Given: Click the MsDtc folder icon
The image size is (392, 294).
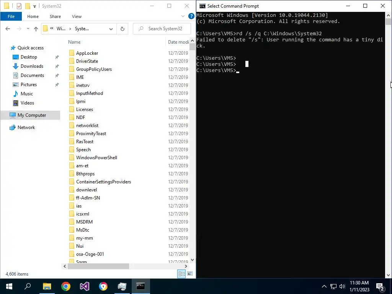Looking at the screenshot, I should pos(72,230).
